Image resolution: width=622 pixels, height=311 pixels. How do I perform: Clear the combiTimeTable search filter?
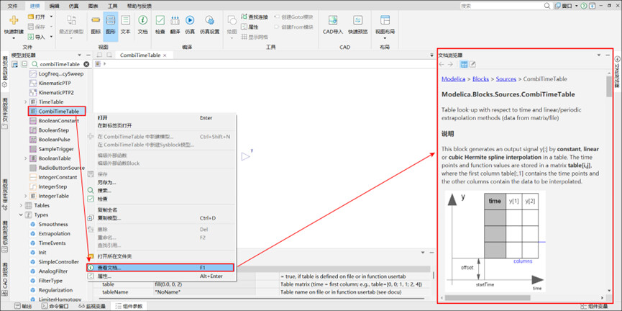tap(86, 64)
